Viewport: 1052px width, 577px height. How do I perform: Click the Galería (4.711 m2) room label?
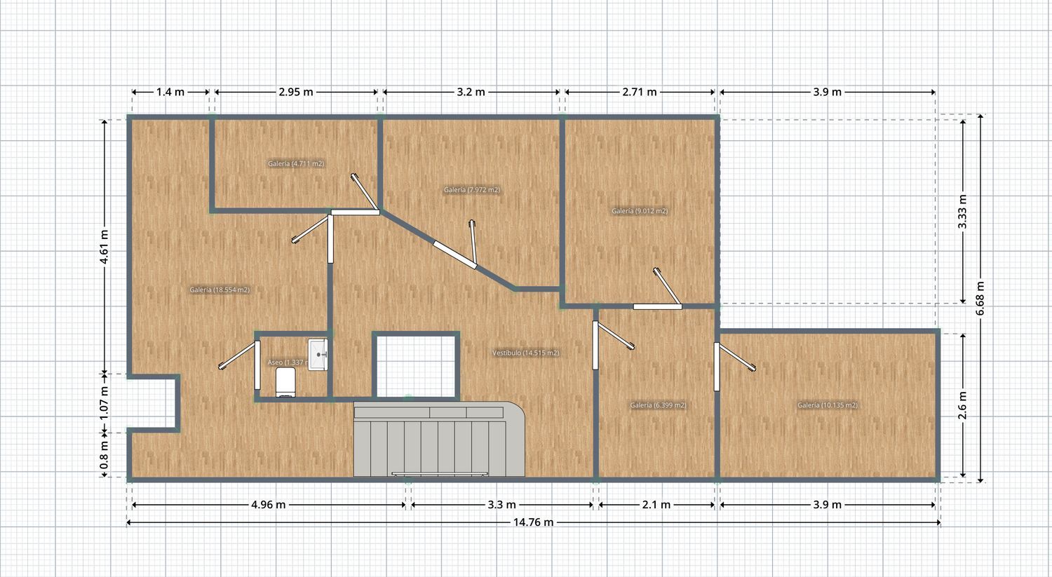pyautogui.click(x=296, y=164)
